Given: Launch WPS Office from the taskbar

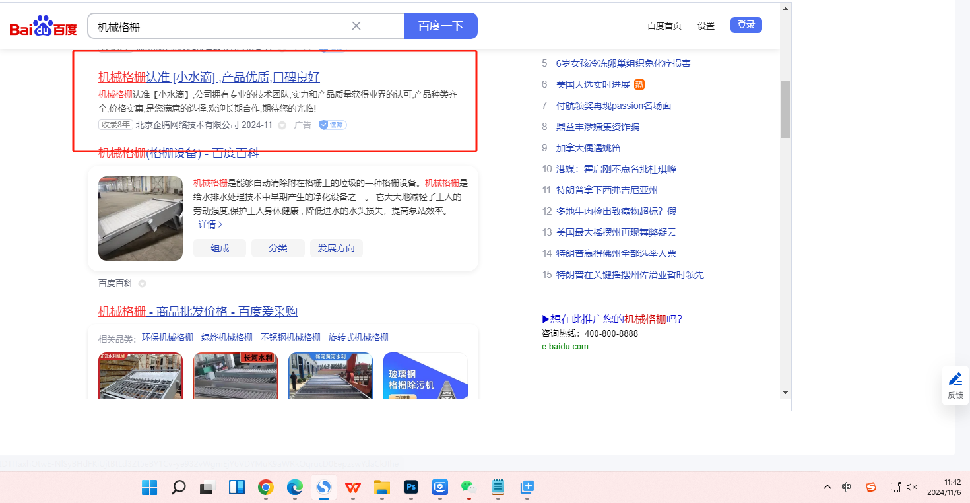Looking at the screenshot, I should coord(354,487).
